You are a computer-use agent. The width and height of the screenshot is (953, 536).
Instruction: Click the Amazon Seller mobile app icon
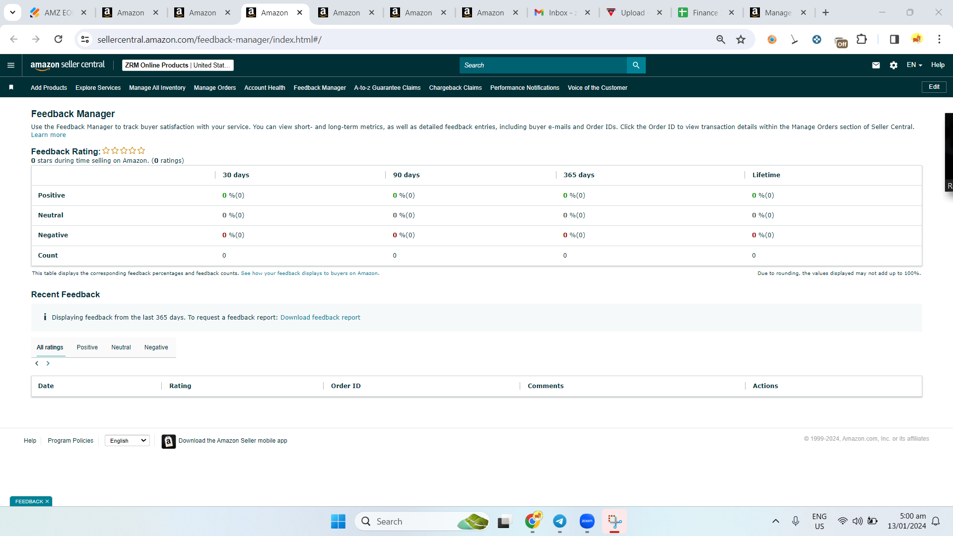[169, 441]
